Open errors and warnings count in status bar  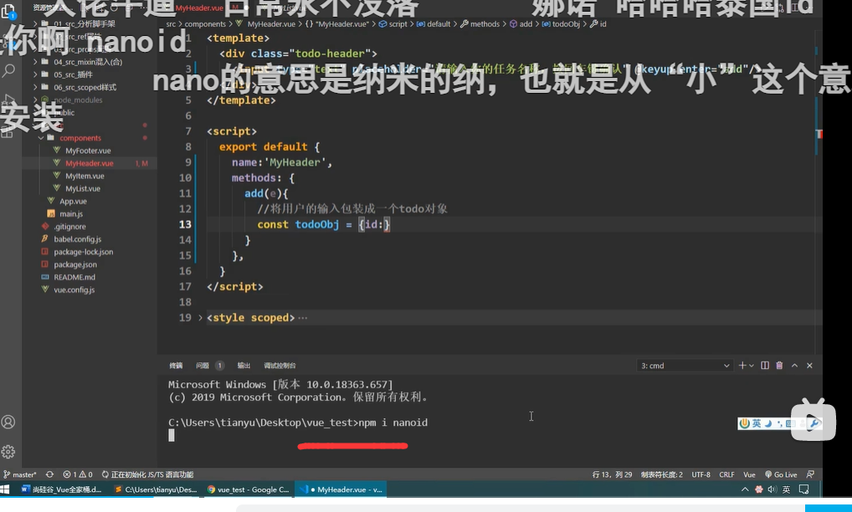coord(78,474)
